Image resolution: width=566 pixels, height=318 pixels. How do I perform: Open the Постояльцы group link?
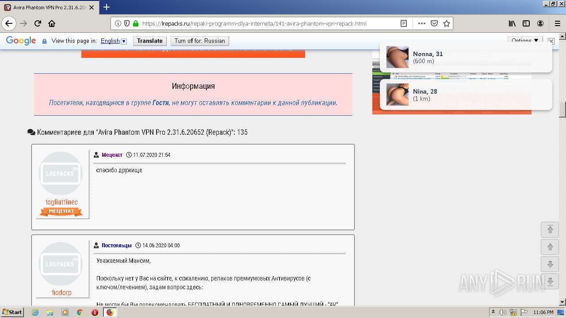point(117,246)
